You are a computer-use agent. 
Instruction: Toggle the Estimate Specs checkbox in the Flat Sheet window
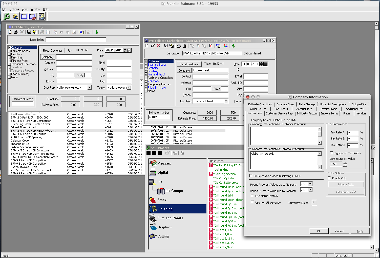point(10,51)
